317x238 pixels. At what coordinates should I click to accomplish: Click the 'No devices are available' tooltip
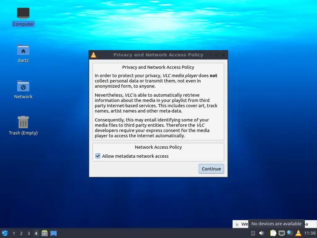(276, 224)
